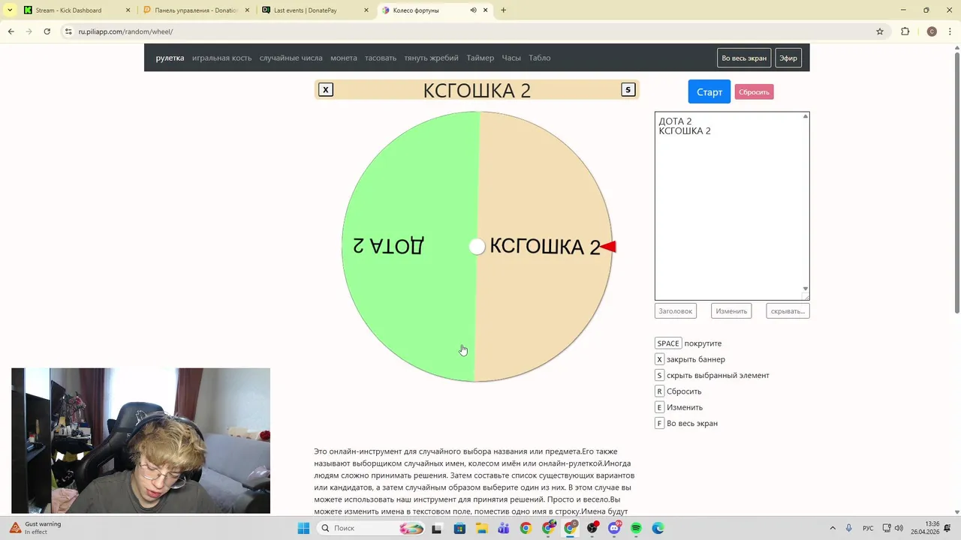Image resolution: width=961 pixels, height=540 pixels.
Task: Open Microsoft Teams from taskbar
Action: pyautogui.click(x=504, y=528)
